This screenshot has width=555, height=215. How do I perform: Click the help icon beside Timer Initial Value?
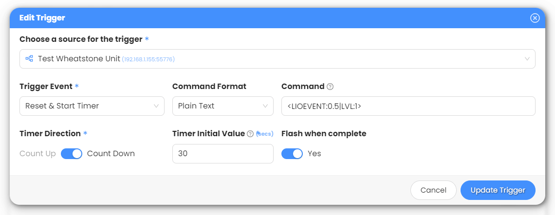(250, 134)
